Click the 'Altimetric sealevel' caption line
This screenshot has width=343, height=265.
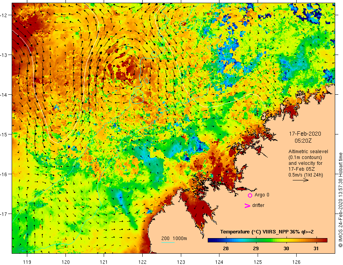coord(308,152)
